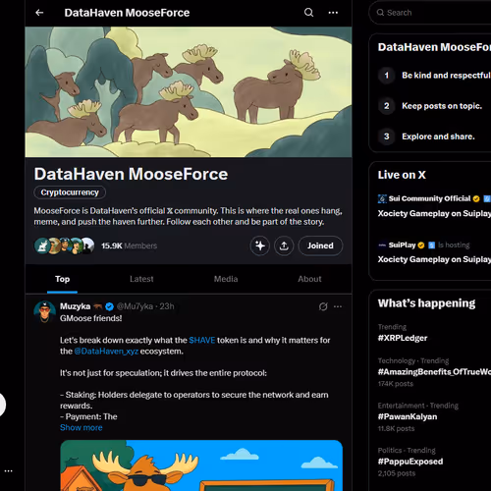The image size is (491, 491).
Task: Click the Grok sparkle icon button
Action: pyautogui.click(x=260, y=245)
